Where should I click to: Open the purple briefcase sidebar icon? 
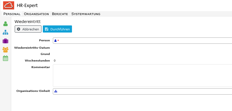5,41
